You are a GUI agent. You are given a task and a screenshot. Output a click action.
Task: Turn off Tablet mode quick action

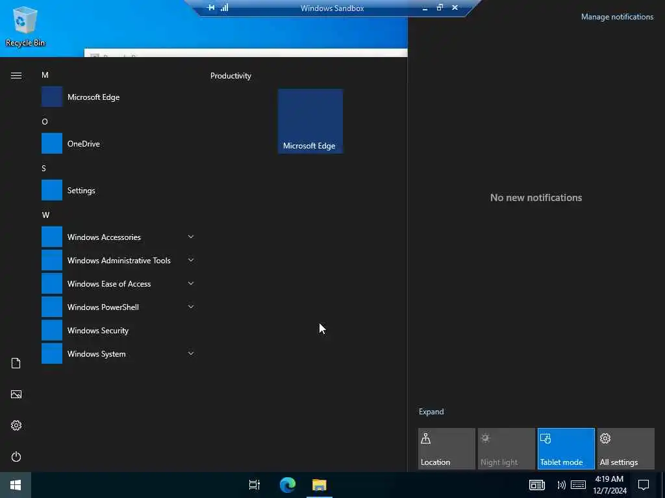(x=566, y=449)
